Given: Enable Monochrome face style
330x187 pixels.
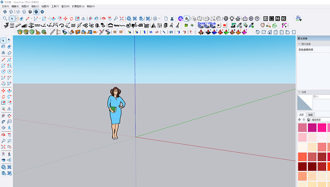Looking at the screenshot, I should coord(42,12).
